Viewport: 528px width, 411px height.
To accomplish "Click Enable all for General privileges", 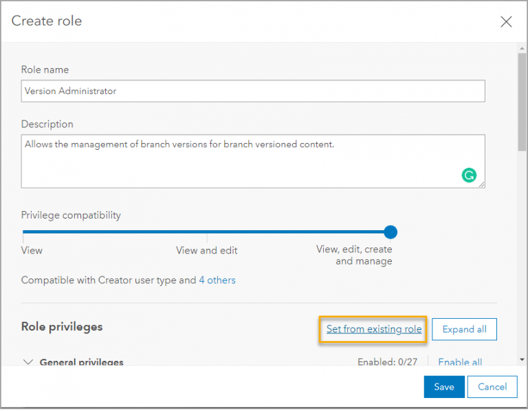I will (x=460, y=362).
